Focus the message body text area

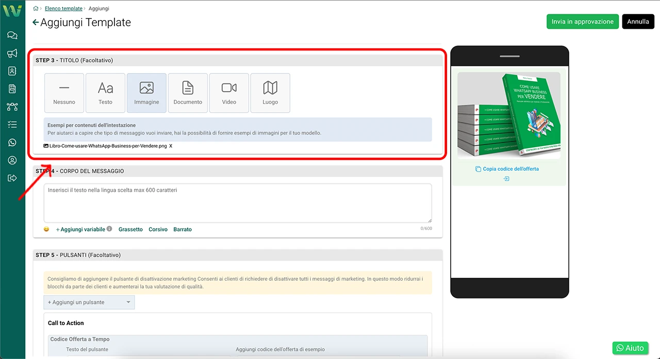point(238,203)
